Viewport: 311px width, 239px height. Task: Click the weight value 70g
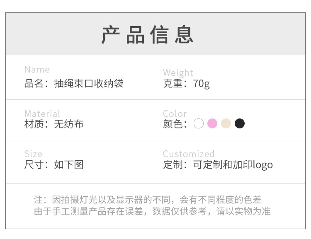pyautogui.click(x=202, y=84)
